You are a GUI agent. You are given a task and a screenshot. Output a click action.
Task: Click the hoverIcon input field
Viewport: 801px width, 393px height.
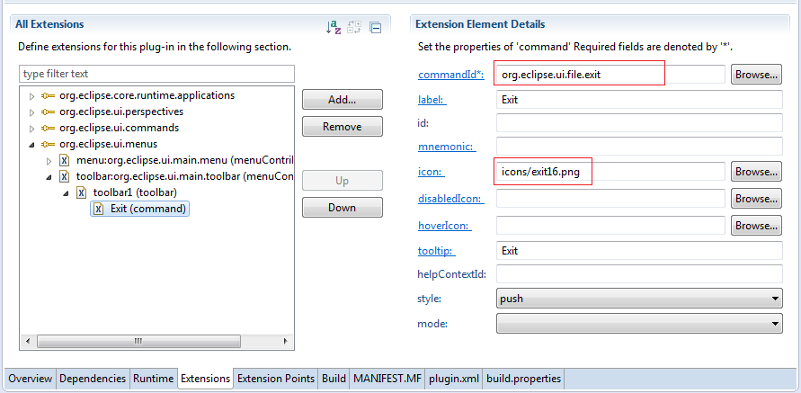coord(610,226)
